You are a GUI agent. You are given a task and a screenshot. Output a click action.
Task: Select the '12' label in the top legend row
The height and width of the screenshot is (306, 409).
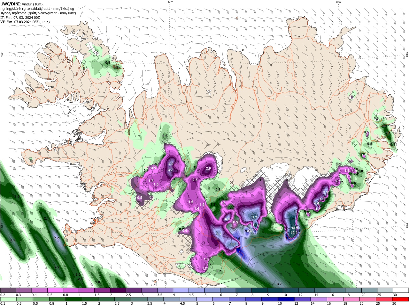click(x=300, y=295)
